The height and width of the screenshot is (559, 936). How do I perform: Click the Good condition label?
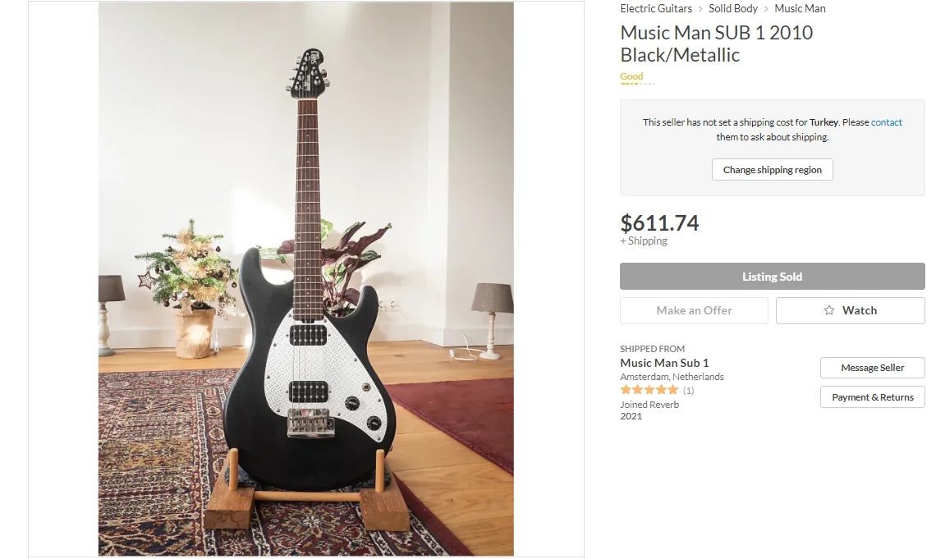(x=631, y=76)
